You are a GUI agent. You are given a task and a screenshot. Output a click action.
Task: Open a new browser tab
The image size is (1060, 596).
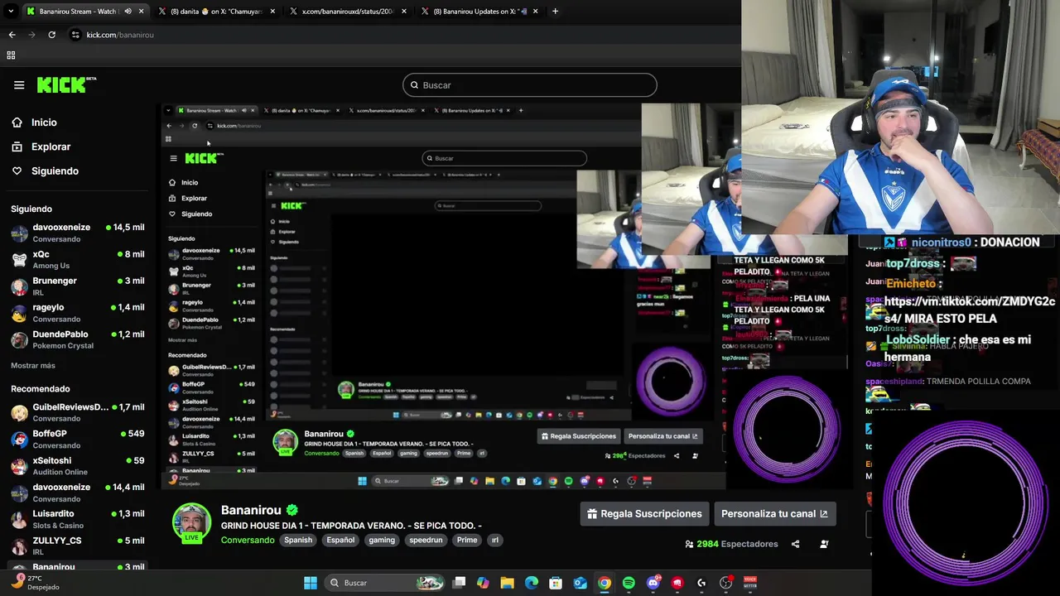pos(555,12)
